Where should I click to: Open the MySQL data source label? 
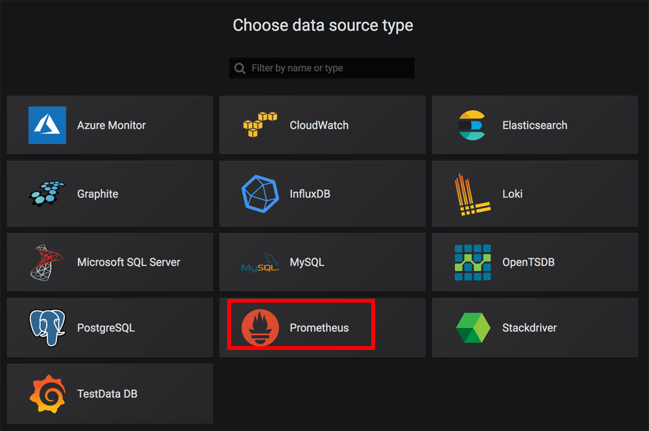[306, 262]
